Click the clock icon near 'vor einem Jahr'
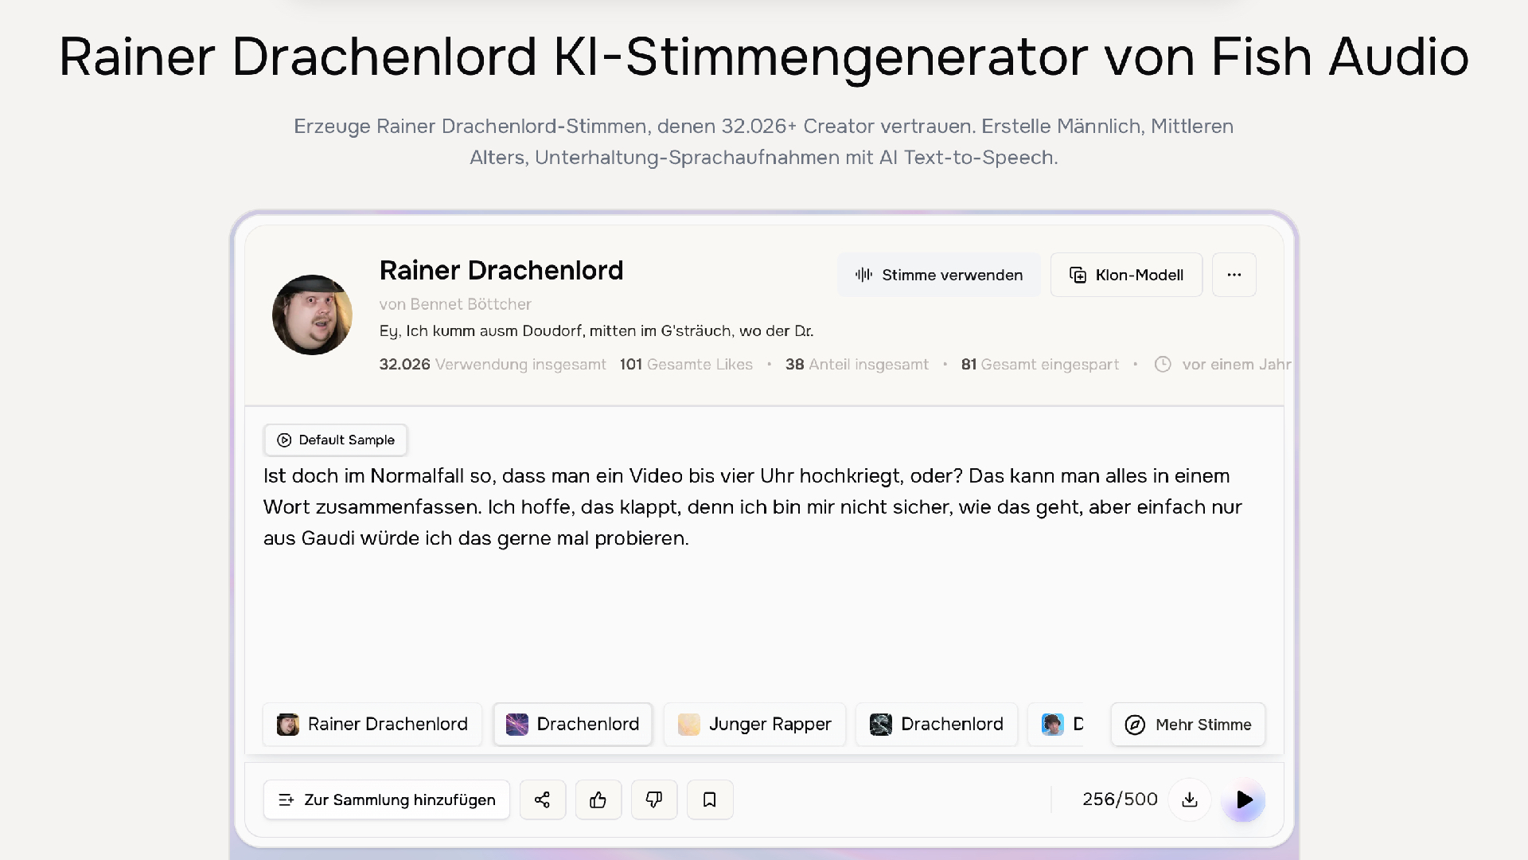Screen dimensions: 1528x860 tap(1163, 364)
